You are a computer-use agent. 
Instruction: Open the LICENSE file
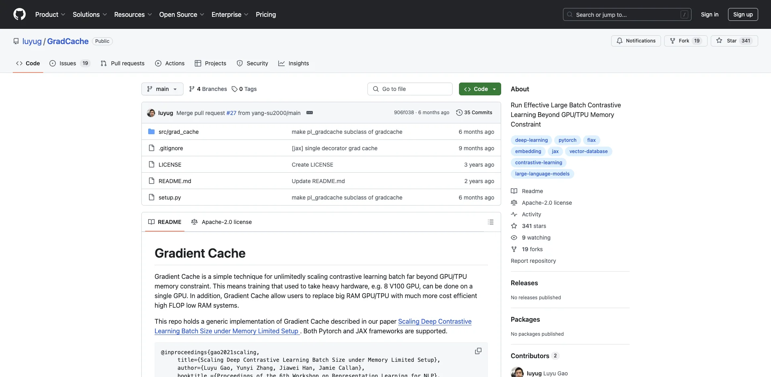click(x=170, y=165)
